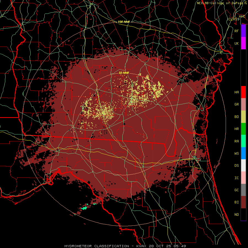Screen dimensions: 248x248
Task: Pick the RA bright green swatch
Action: point(243,141)
